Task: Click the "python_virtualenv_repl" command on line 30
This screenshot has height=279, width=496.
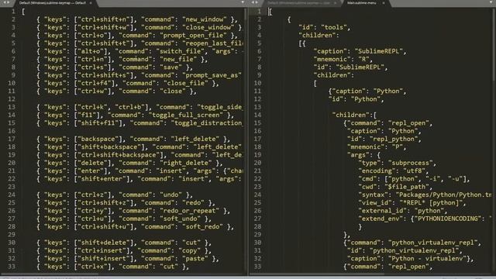Action: (432, 243)
